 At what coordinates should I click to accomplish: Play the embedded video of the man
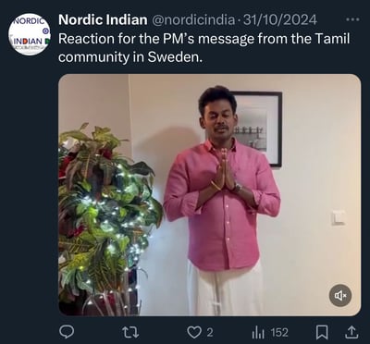(x=210, y=195)
